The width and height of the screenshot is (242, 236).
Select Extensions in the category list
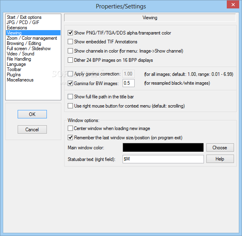[33, 28]
